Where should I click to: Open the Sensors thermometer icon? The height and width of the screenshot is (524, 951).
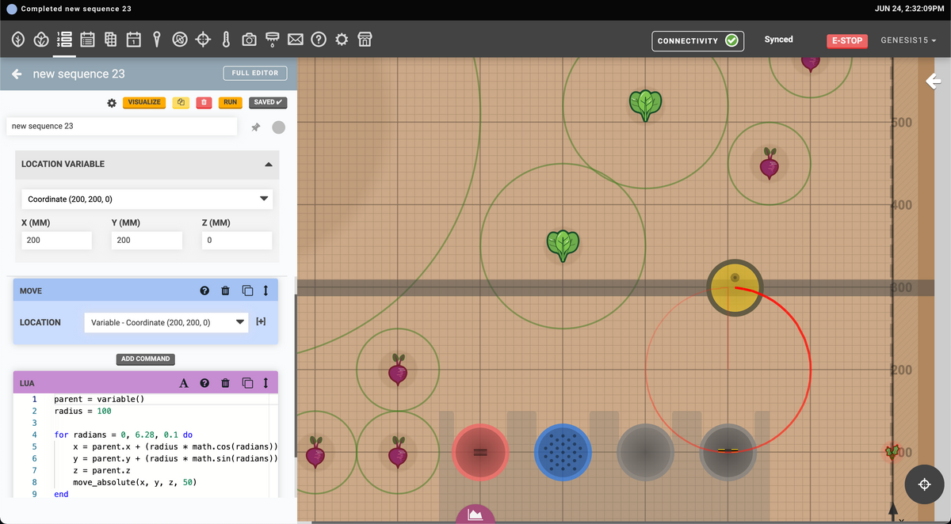pos(226,39)
